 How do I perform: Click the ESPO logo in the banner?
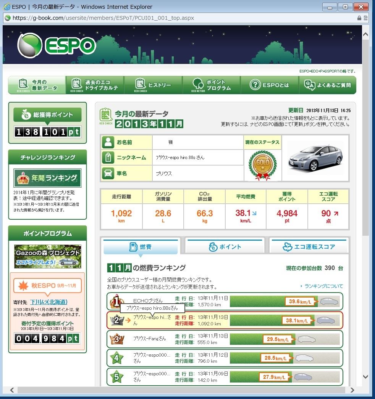point(57,45)
